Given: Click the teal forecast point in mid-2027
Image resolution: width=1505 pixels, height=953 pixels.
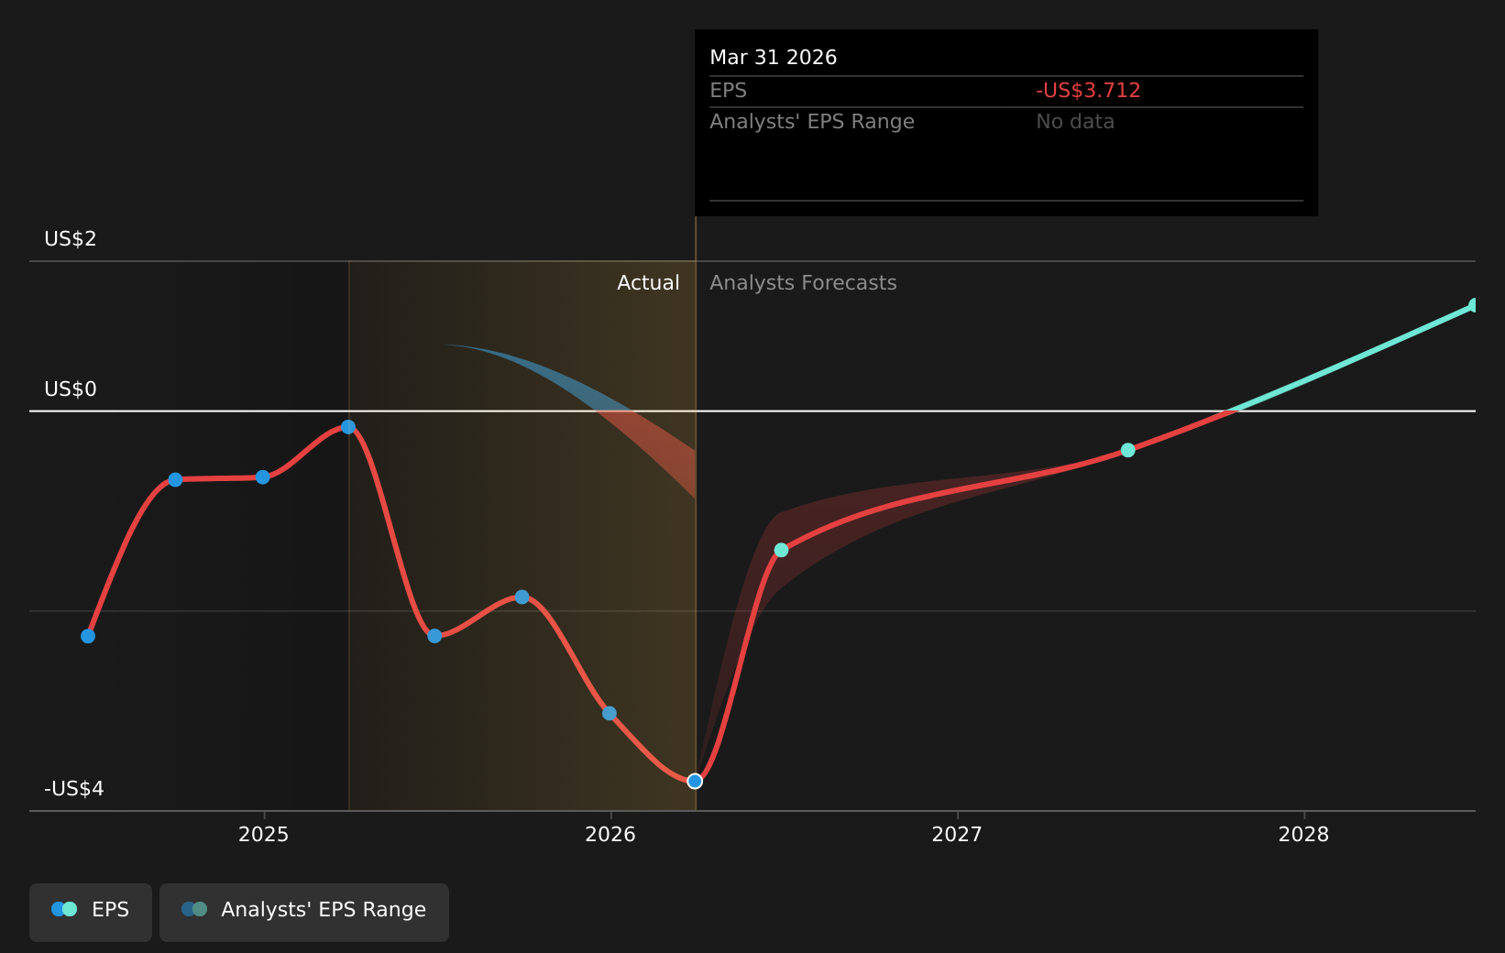Looking at the screenshot, I should [x=1128, y=450].
